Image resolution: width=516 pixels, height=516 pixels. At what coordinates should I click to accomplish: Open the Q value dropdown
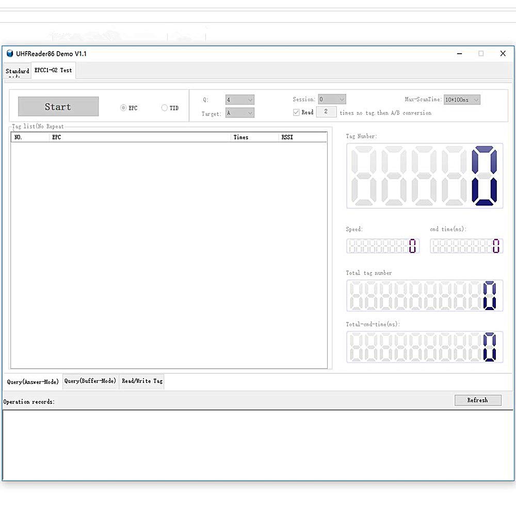[x=239, y=100]
